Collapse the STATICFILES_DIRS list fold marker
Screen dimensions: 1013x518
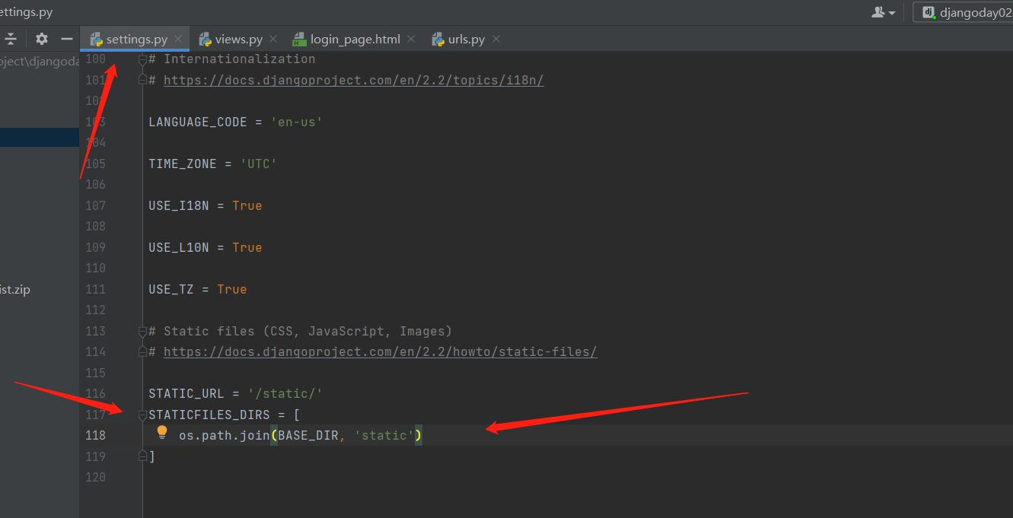(x=142, y=415)
